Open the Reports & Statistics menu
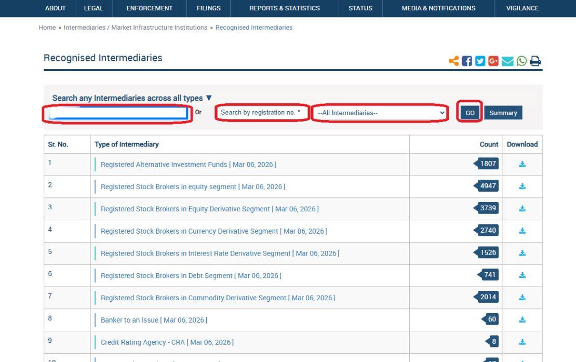576x362 pixels. (284, 8)
